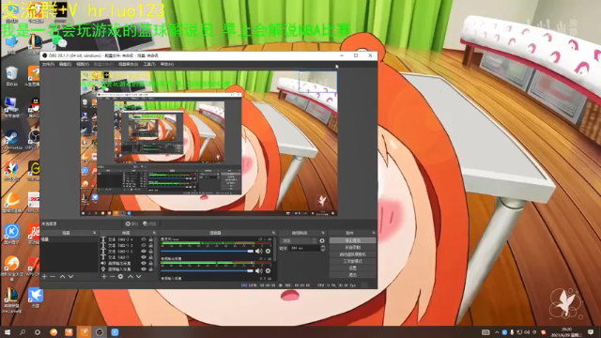Remove selected scene with the minus icon
The width and height of the screenshot is (601, 338).
click(53, 276)
